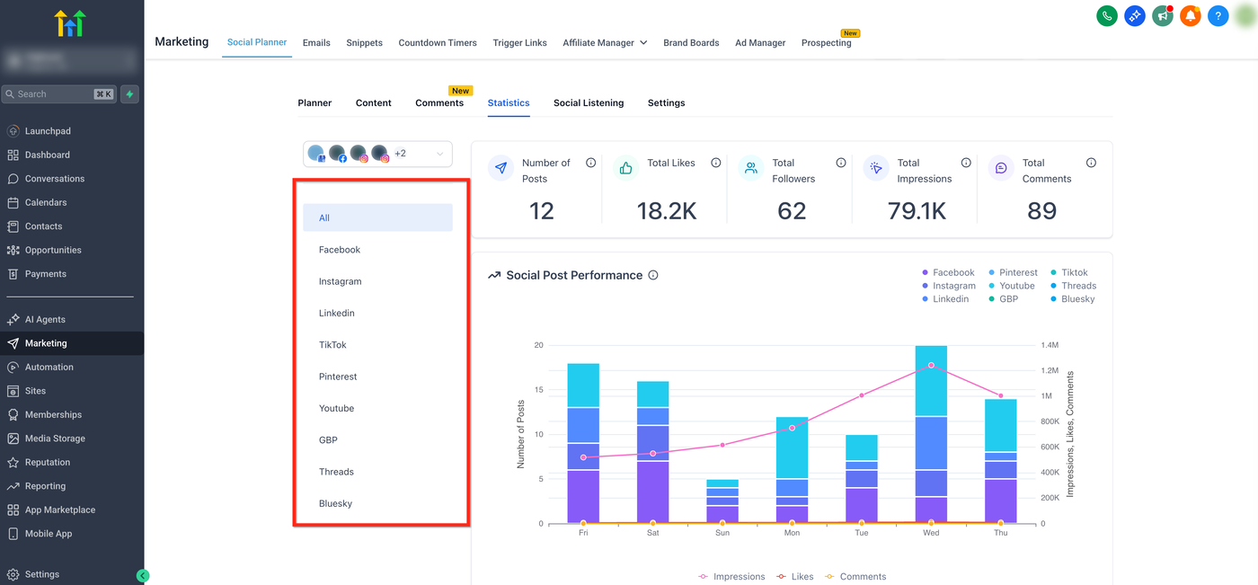1258x585 pixels.
Task: Open the orange notifications bell
Action: (1191, 15)
